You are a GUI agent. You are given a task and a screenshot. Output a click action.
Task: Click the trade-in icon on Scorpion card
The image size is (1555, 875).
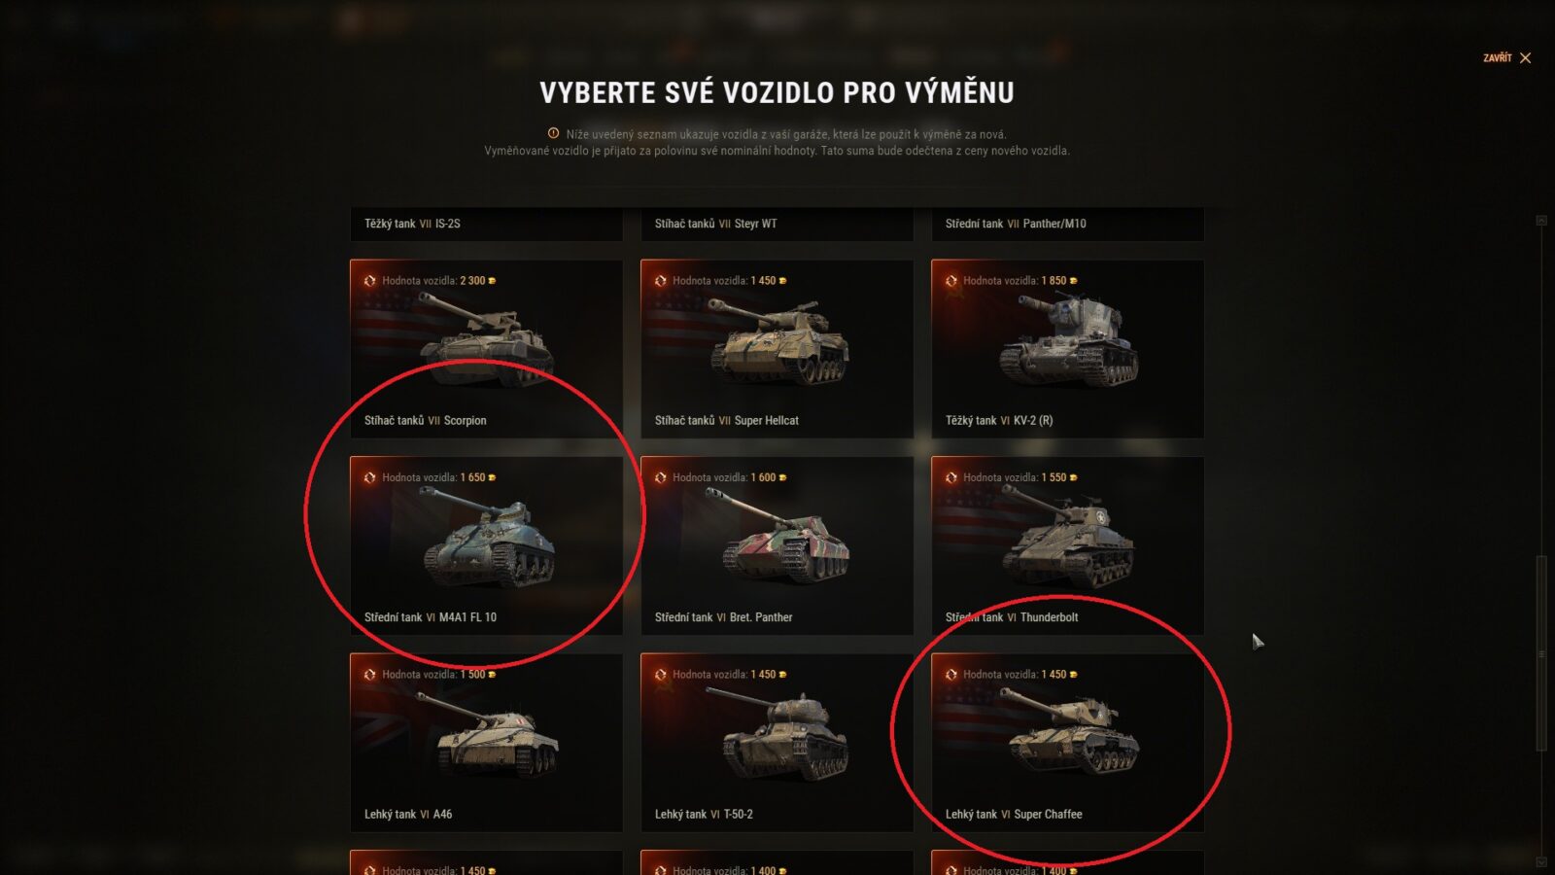(369, 281)
